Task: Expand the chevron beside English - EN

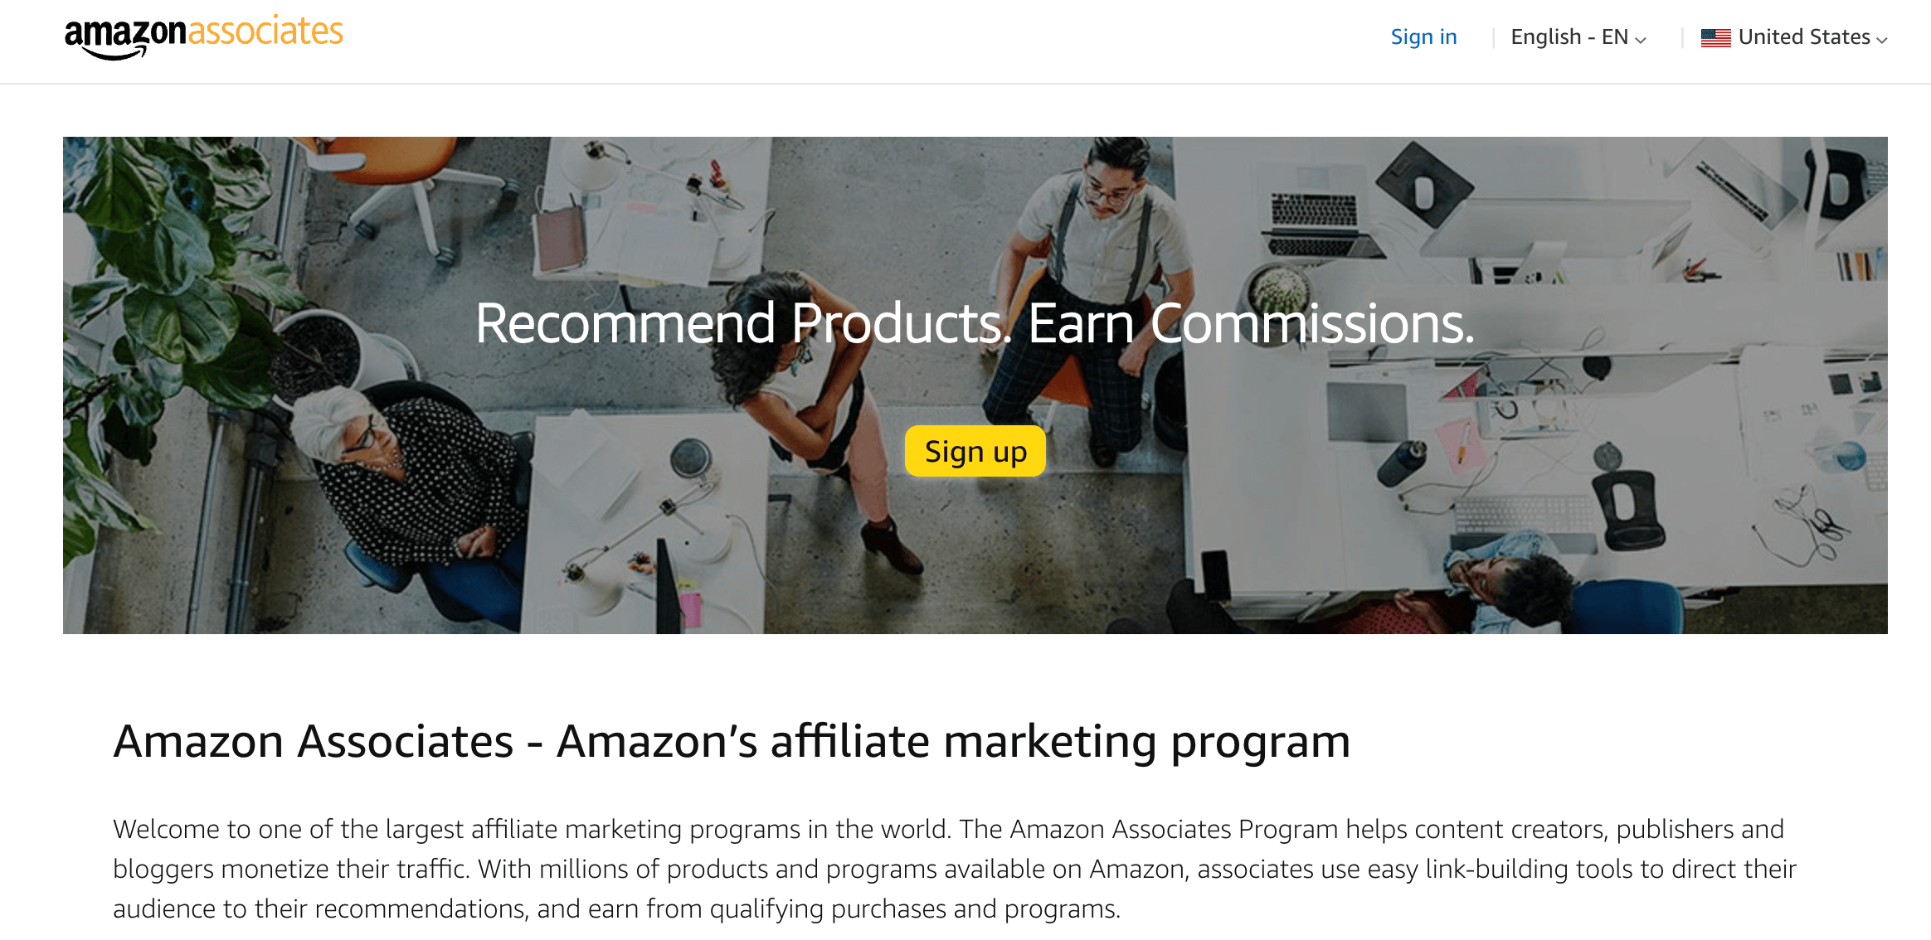Action: click(x=1640, y=40)
